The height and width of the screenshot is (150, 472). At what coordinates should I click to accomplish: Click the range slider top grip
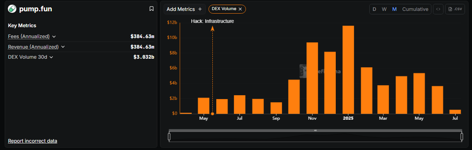315,130
